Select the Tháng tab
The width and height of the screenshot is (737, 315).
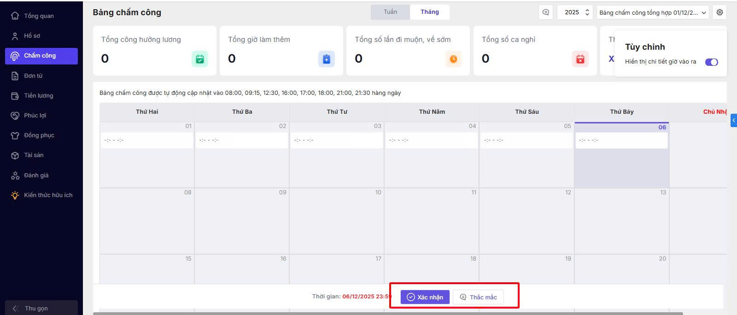coord(429,12)
